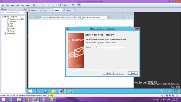The height and width of the screenshot is (102, 181).
Task: Open the Tabs menu
Action: point(22,5)
